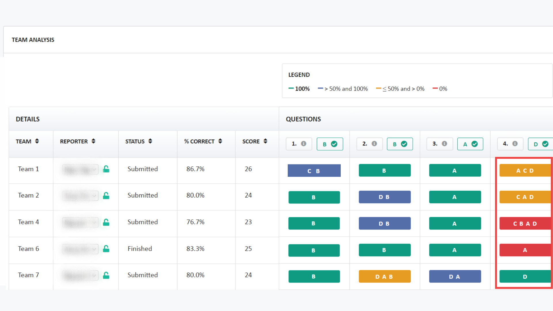Click the info icon for question 3
This screenshot has width=553, height=311.
[x=445, y=144]
